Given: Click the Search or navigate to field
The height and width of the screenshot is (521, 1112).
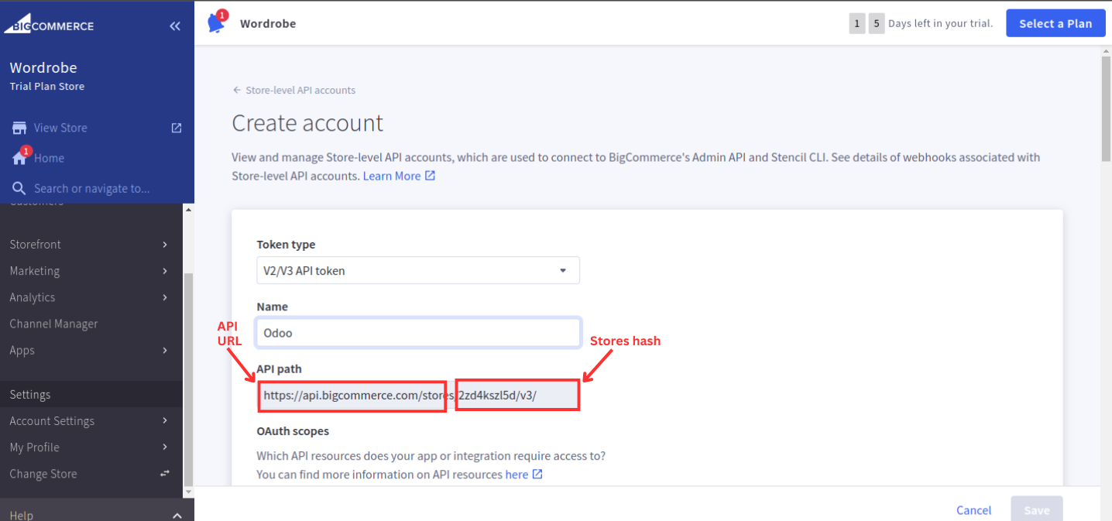Looking at the screenshot, I should 92,188.
